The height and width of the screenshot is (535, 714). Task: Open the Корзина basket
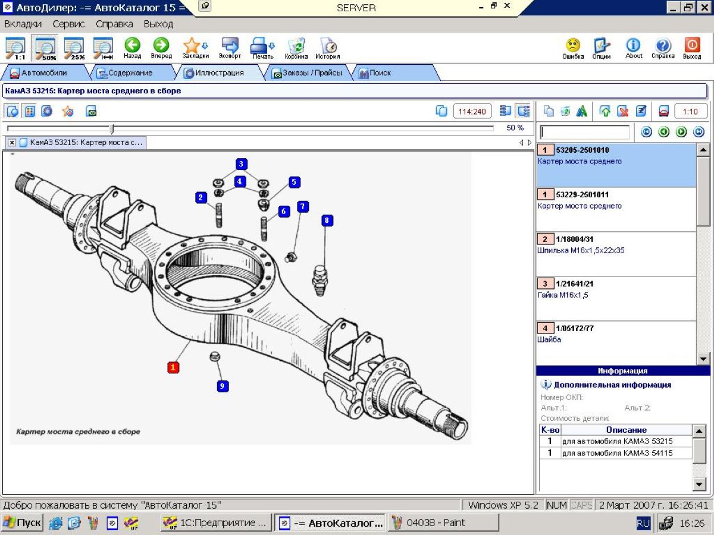click(296, 49)
